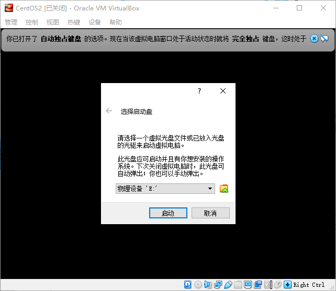Click the CPU virtualization status indicator
The image size is (336, 291).
268,285
